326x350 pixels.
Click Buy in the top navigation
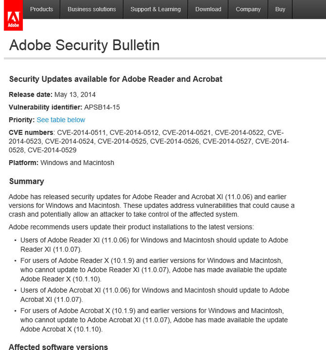click(x=280, y=9)
